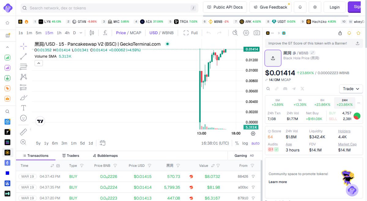Image resolution: width=367 pixels, height=201 pixels.
Task: Toggle chart to MCAP view
Action: 135,33
